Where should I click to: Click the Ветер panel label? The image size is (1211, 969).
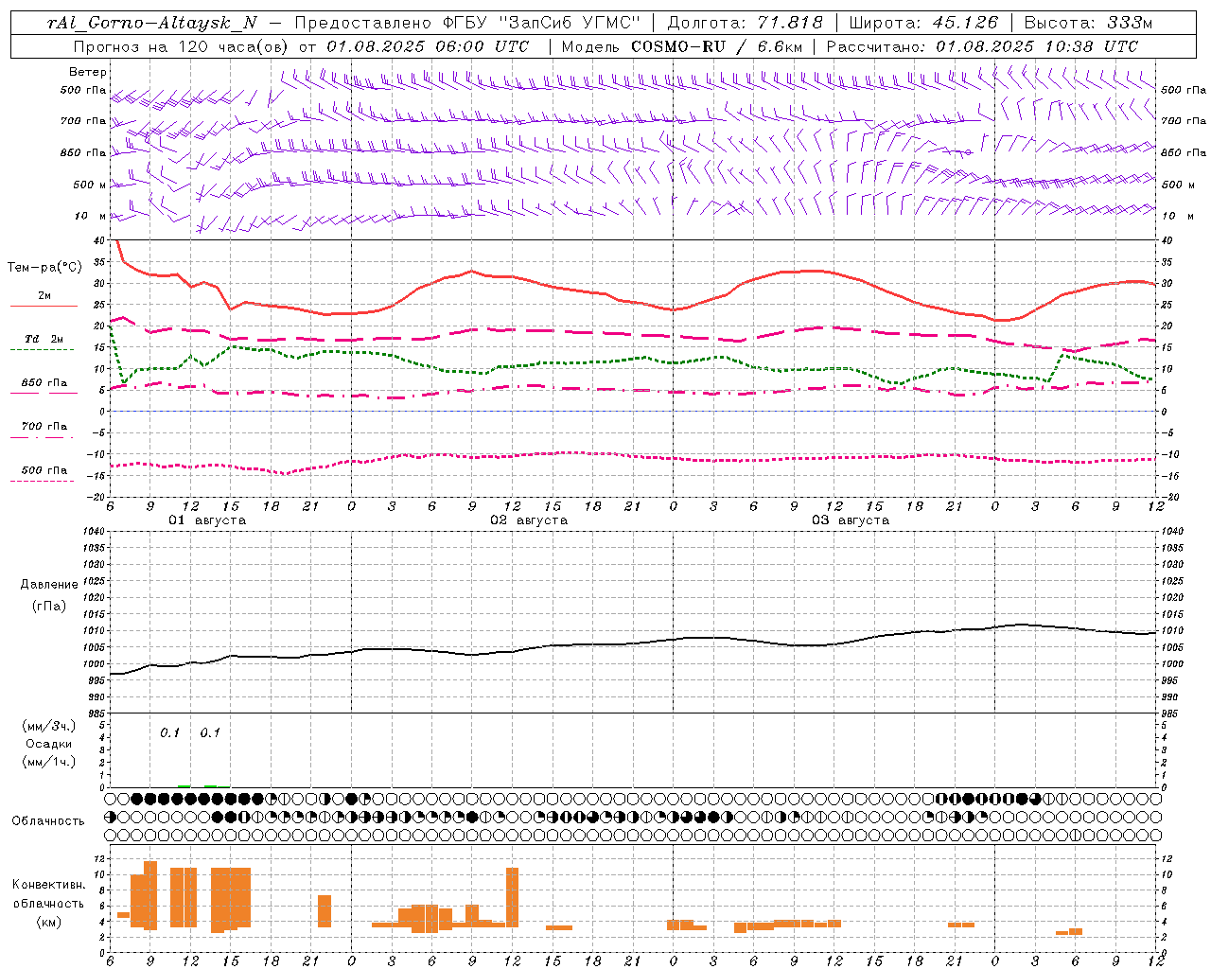87,72
